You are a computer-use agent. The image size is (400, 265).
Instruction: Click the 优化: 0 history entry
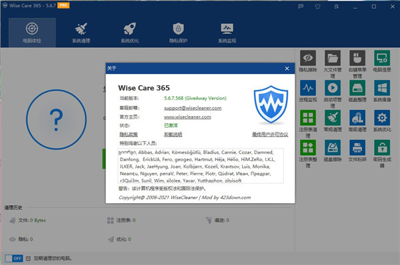(119, 239)
